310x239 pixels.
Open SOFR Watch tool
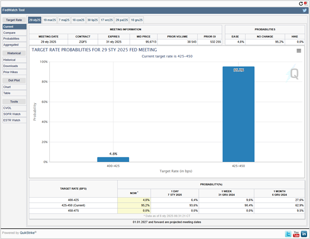point(12,114)
